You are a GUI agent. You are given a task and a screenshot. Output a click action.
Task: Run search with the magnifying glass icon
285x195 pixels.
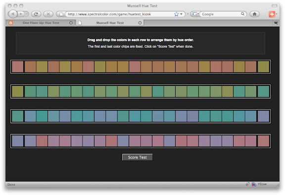point(242,14)
